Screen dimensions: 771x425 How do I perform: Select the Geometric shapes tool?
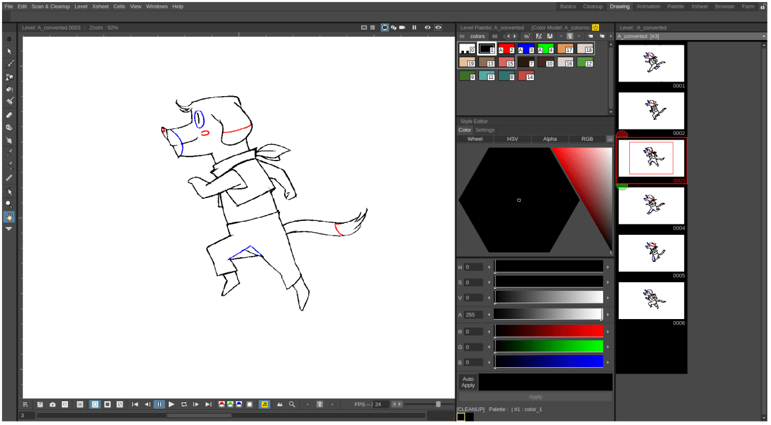(x=9, y=77)
